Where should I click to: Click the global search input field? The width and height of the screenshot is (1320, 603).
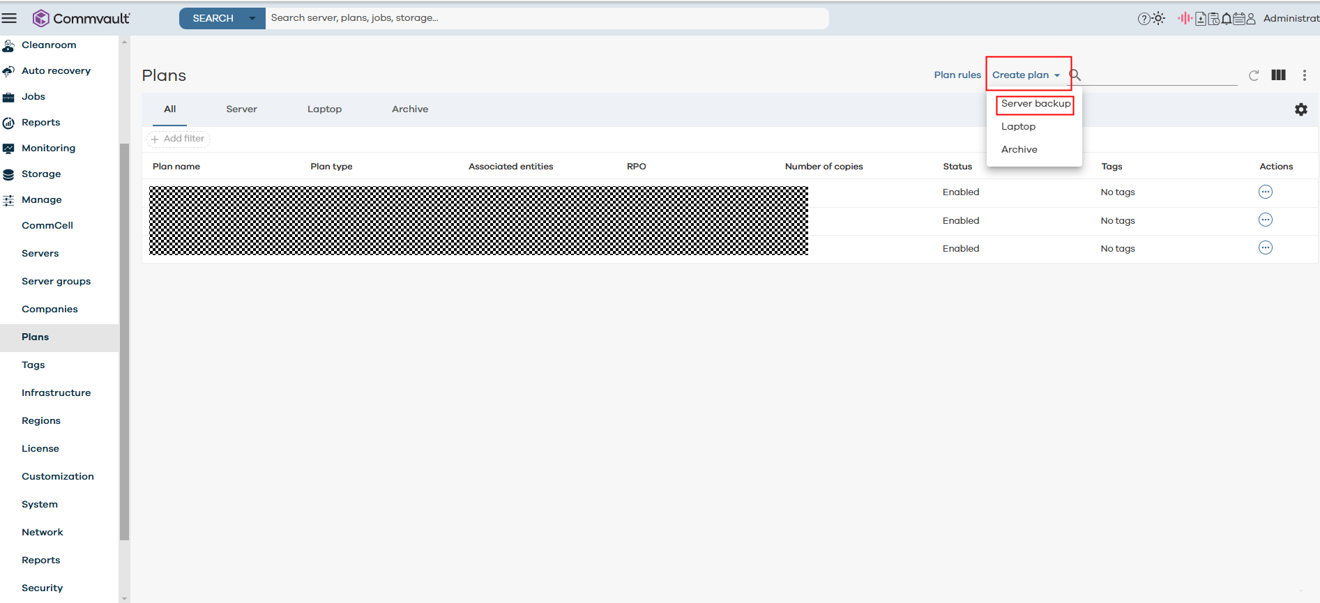tap(544, 18)
